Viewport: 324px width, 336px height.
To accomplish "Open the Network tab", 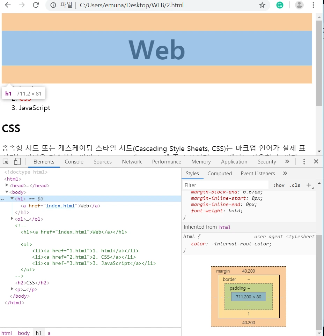I will pyautogui.click(x=132, y=162).
